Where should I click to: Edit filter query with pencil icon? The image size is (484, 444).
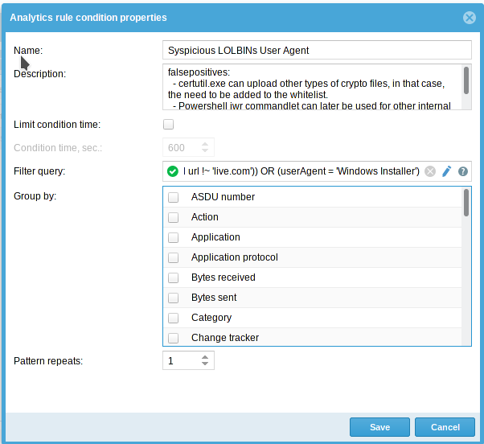pyautogui.click(x=447, y=171)
